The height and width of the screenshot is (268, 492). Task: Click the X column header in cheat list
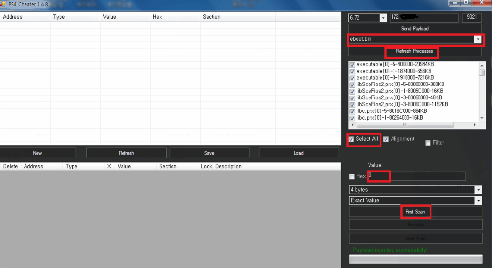coord(109,166)
